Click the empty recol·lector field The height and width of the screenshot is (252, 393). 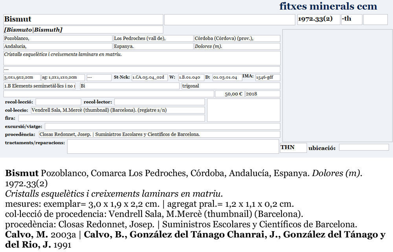pyautogui.click(x=159, y=102)
